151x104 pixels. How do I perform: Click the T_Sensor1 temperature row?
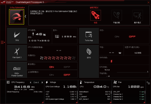[x=95, y=97]
